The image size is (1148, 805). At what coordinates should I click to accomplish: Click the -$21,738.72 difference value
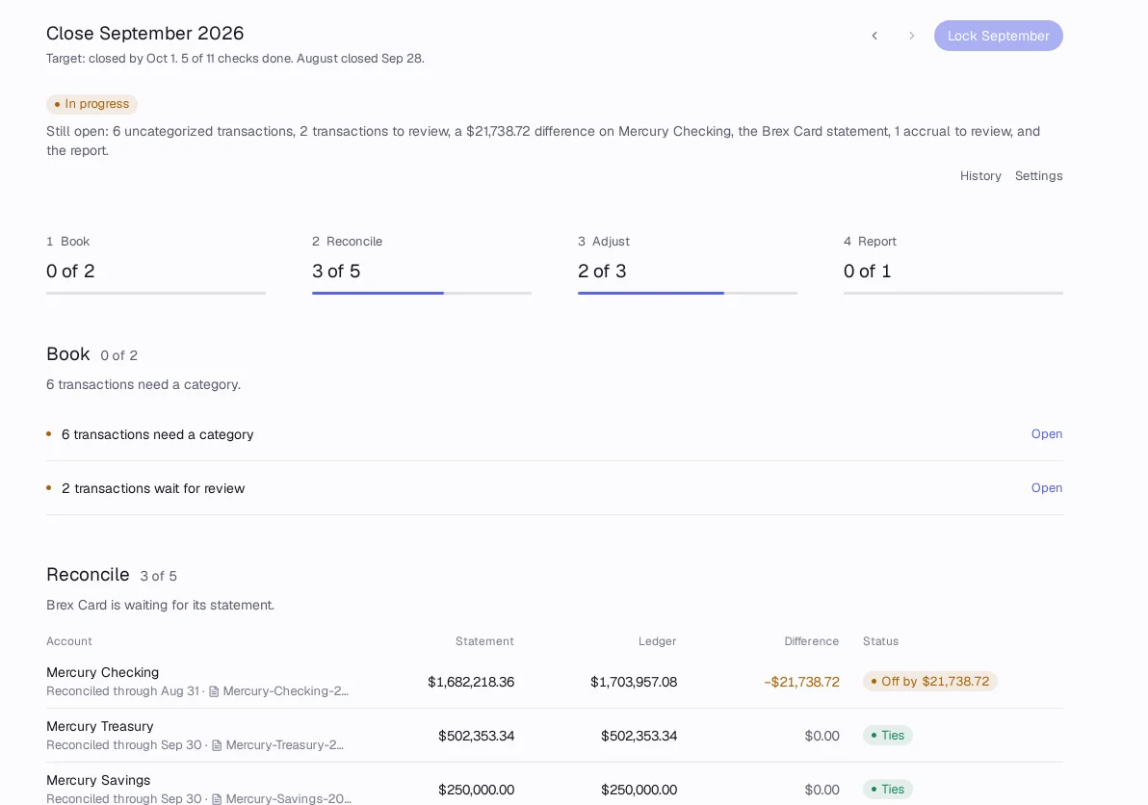pos(801,682)
